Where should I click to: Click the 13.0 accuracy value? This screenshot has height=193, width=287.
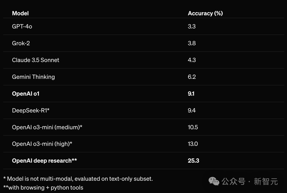[x=193, y=144]
